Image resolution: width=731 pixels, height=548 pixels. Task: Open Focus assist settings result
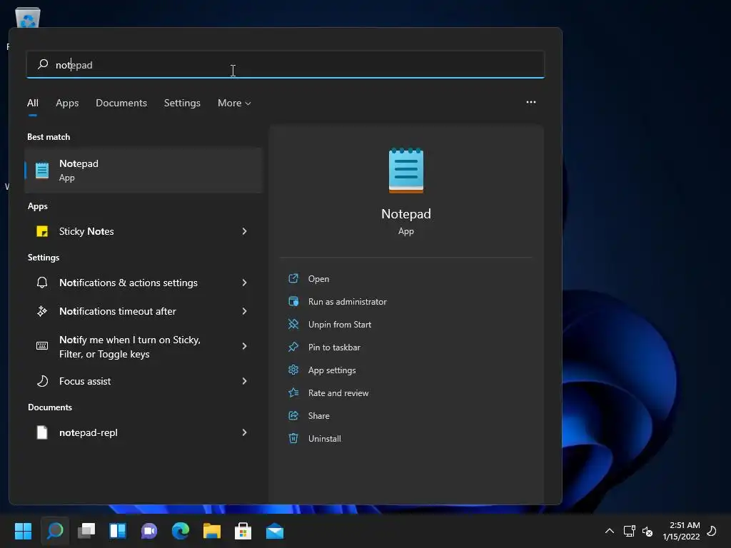click(x=143, y=381)
